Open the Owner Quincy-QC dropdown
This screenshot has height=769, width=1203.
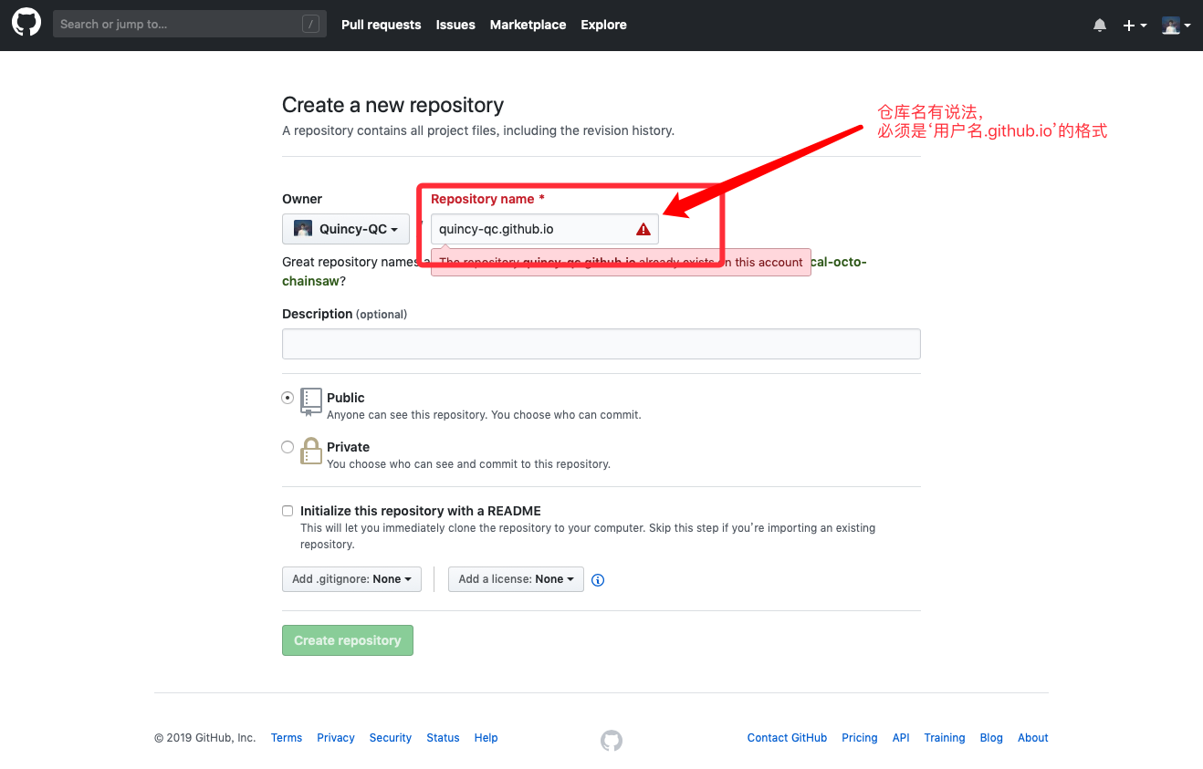click(346, 229)
